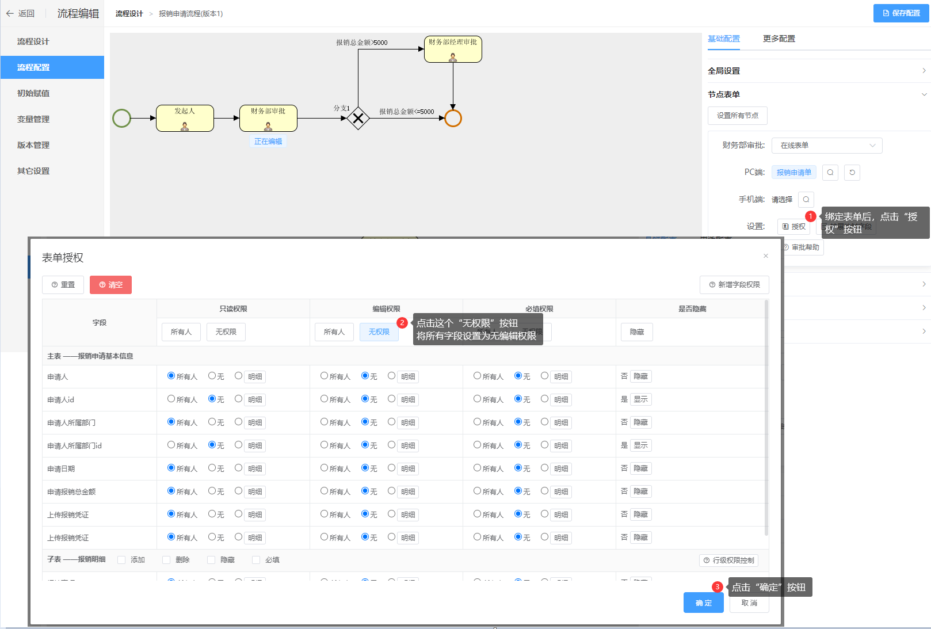Select read-only 所有人 radio for 申请人所属部门id
931x629 pixels.
[171, 445]
